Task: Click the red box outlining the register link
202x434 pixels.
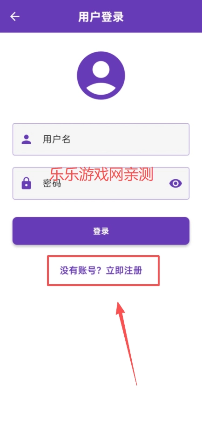Action: 103,270
